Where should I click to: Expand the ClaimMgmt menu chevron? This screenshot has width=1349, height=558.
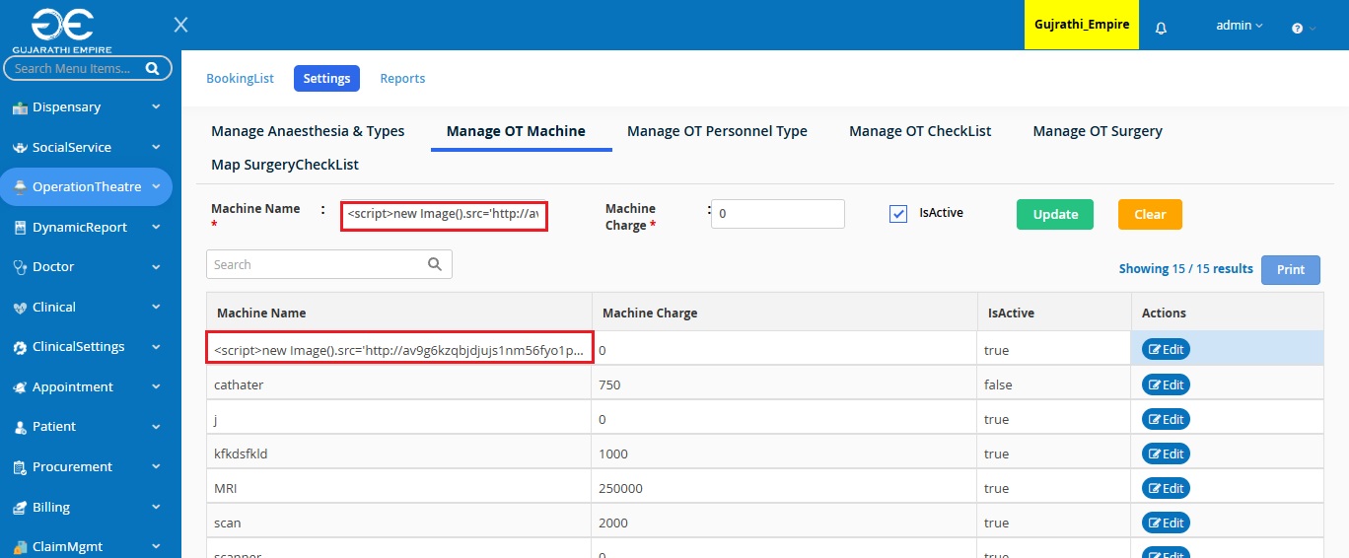[156, 546]
